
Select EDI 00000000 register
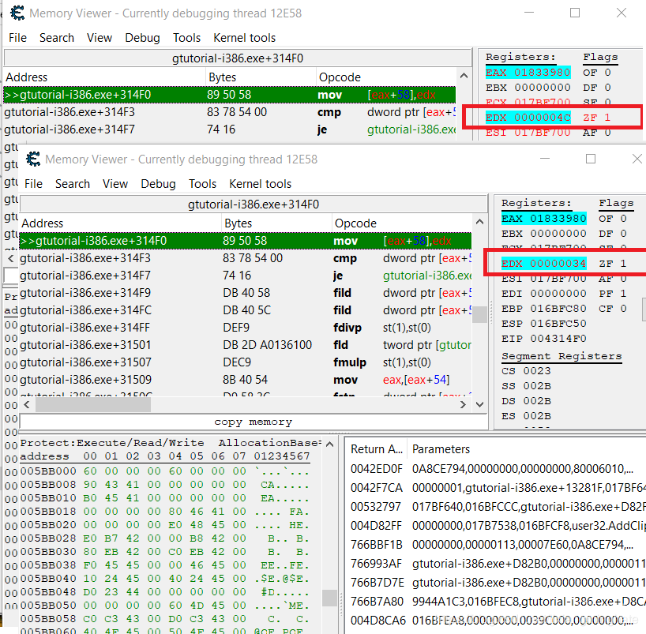coord(543,294)
